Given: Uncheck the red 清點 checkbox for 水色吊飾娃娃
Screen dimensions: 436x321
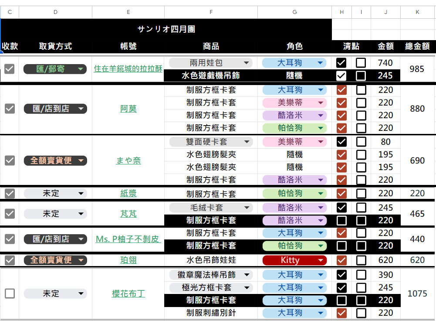Looking at the screenshot, I should coord(341,260).
